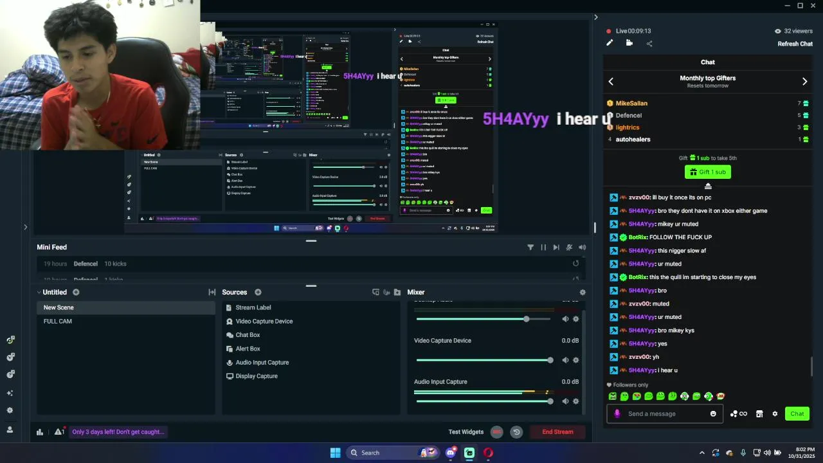
Task: Click the sparkle AI icon in left sidebar
Action: (10, 393)
